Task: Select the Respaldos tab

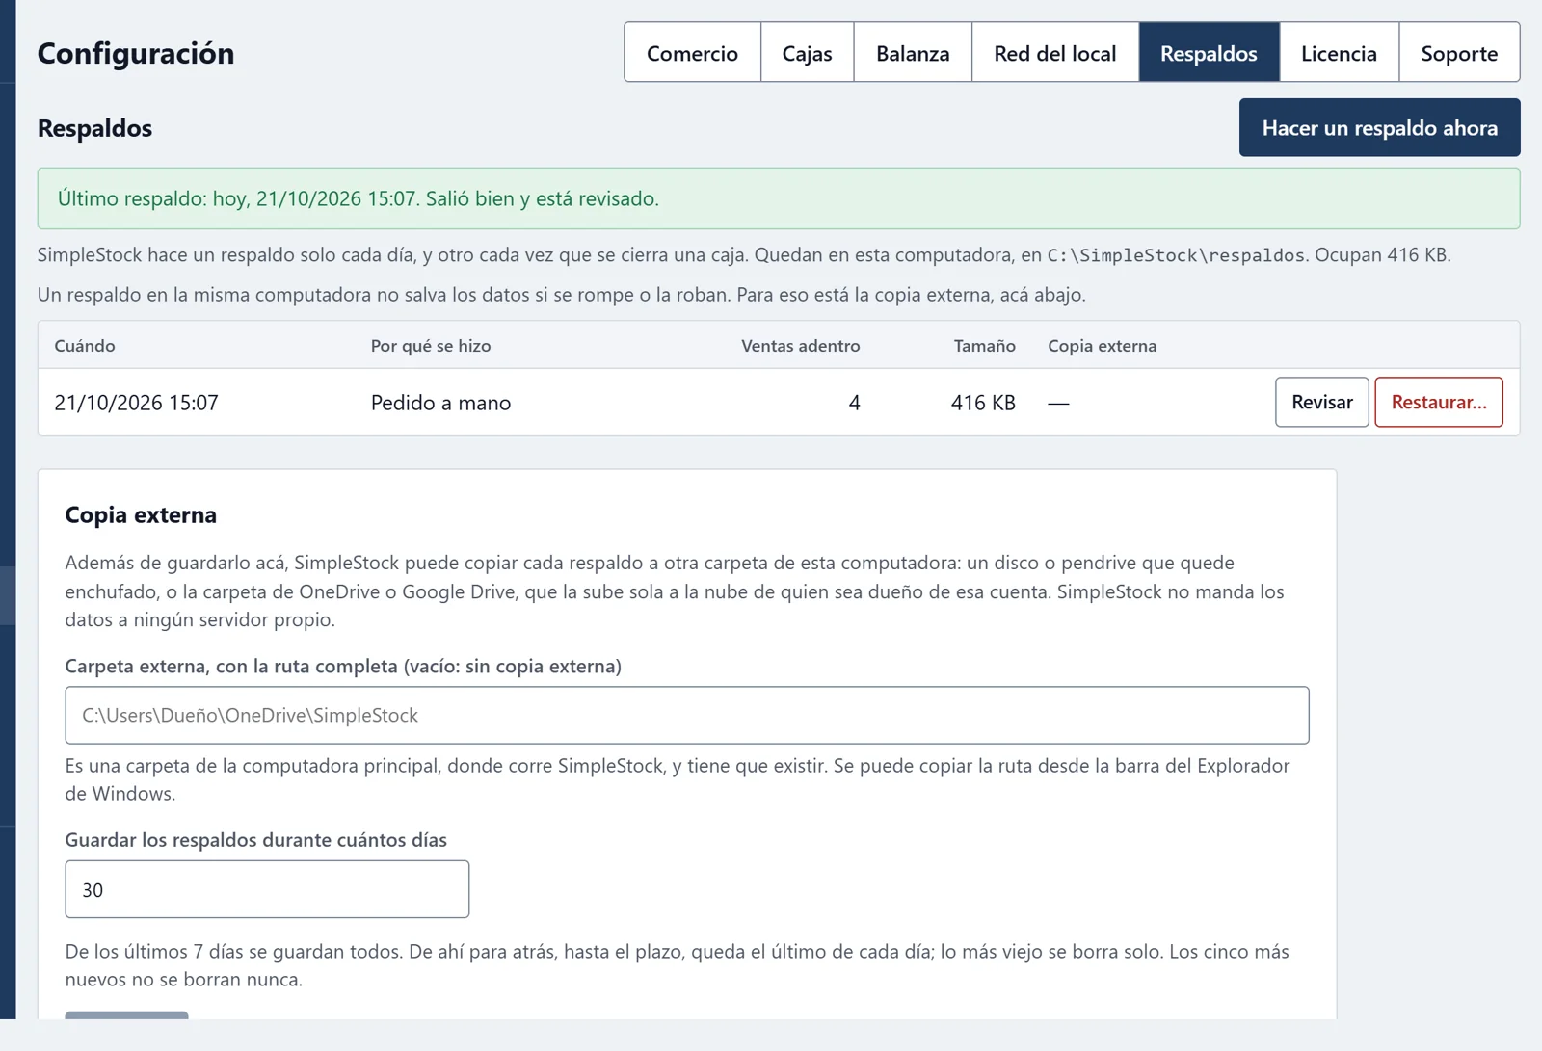Action: (x=1209, y=53)
